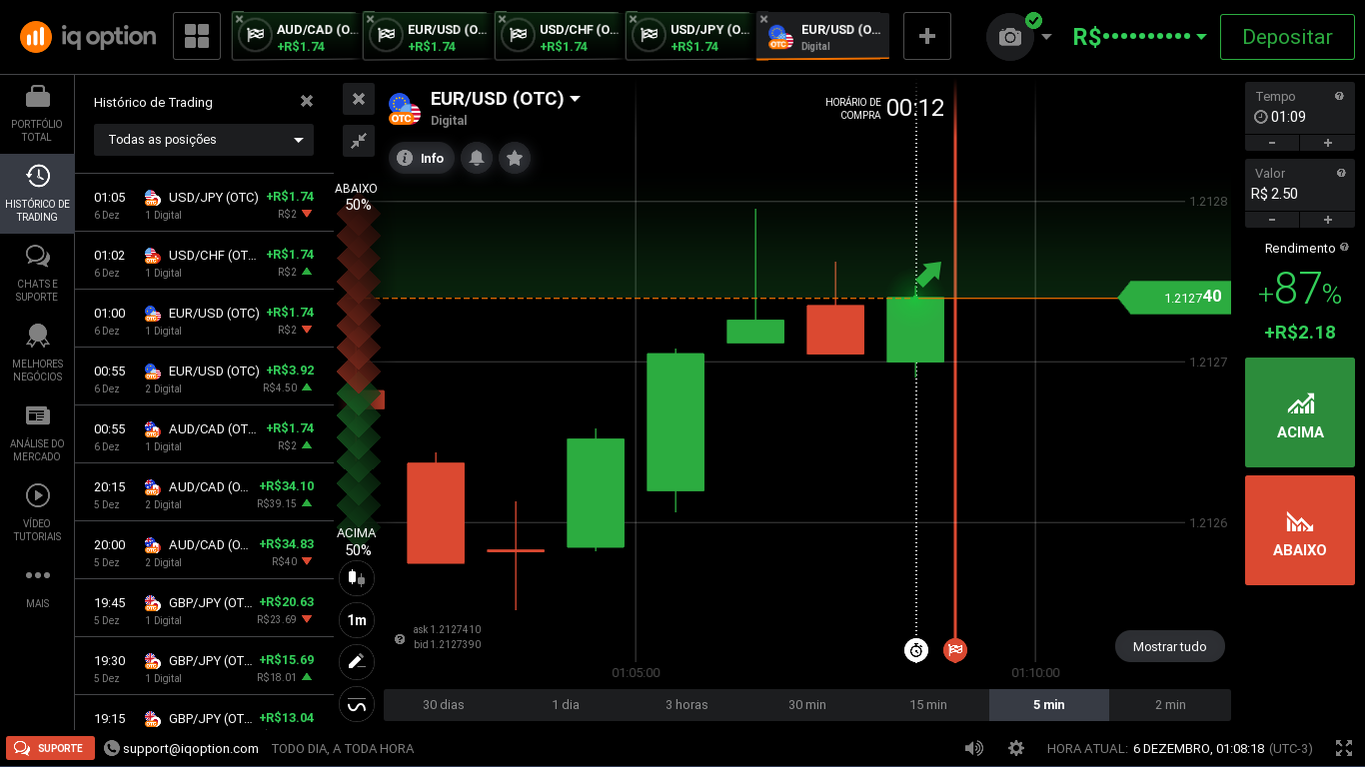1365x767 pixels.
Task: Open the 01:05 USD/JPY (OTC) history row
Action: 204,205
